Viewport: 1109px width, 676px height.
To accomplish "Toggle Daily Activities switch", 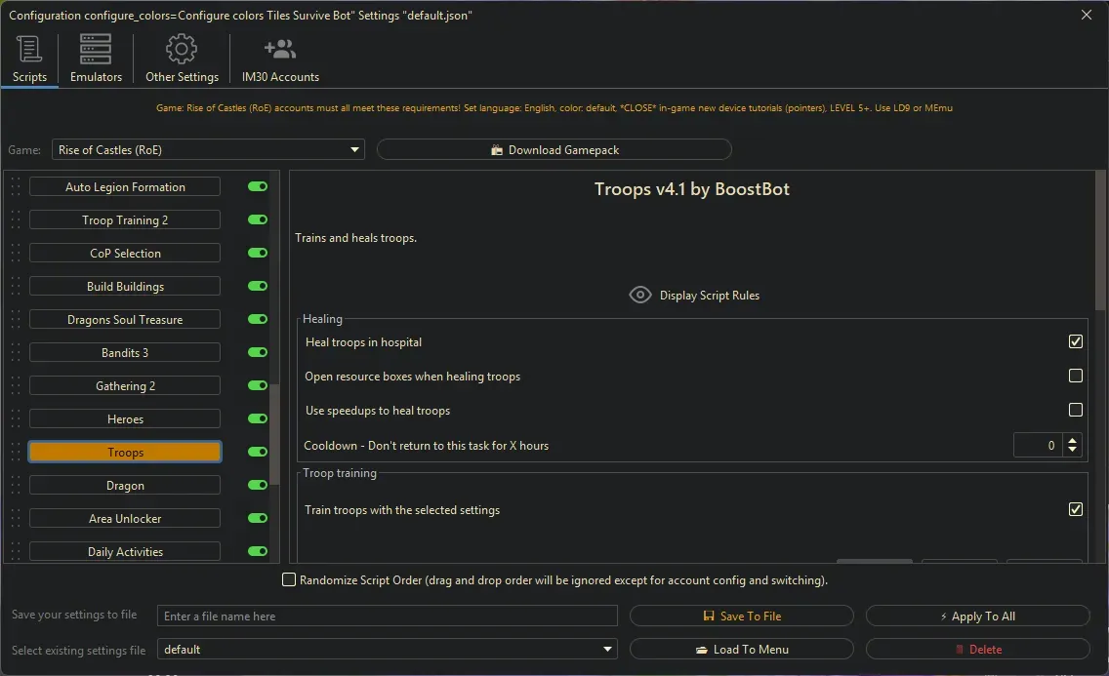I will click(258, 552).
